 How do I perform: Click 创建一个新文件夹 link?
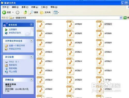tap(17, 46)
